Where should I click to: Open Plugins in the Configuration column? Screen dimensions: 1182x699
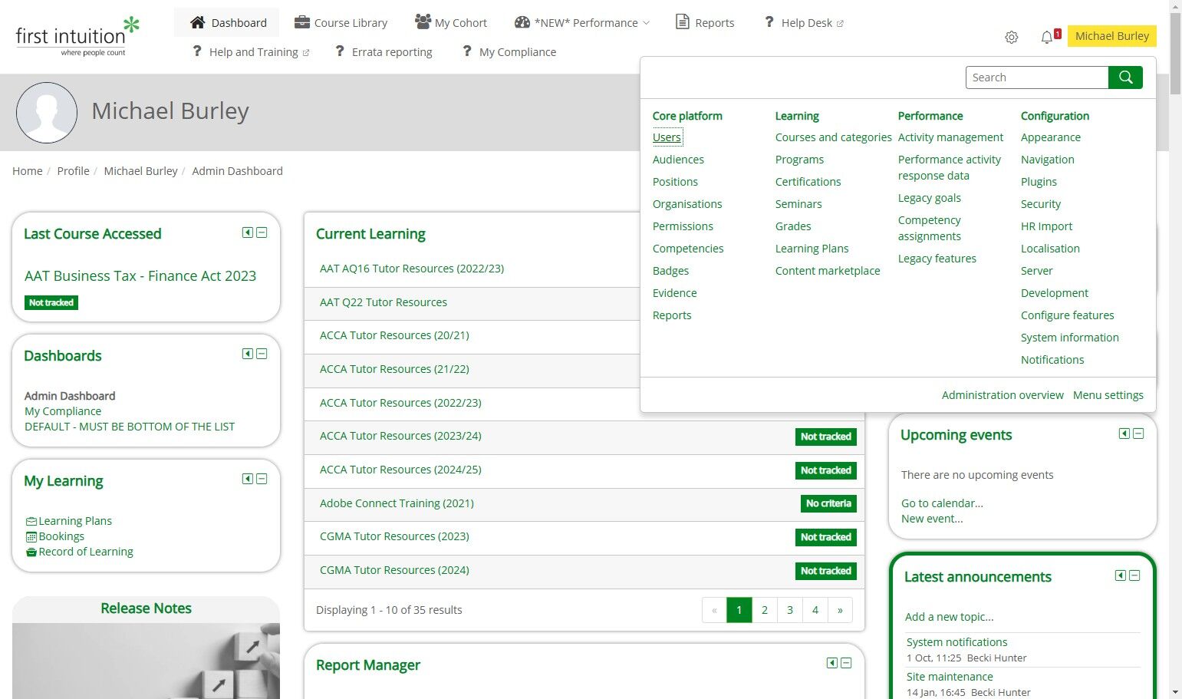coord(1039,182)
